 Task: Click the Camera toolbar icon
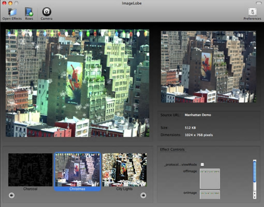[47, 12]
